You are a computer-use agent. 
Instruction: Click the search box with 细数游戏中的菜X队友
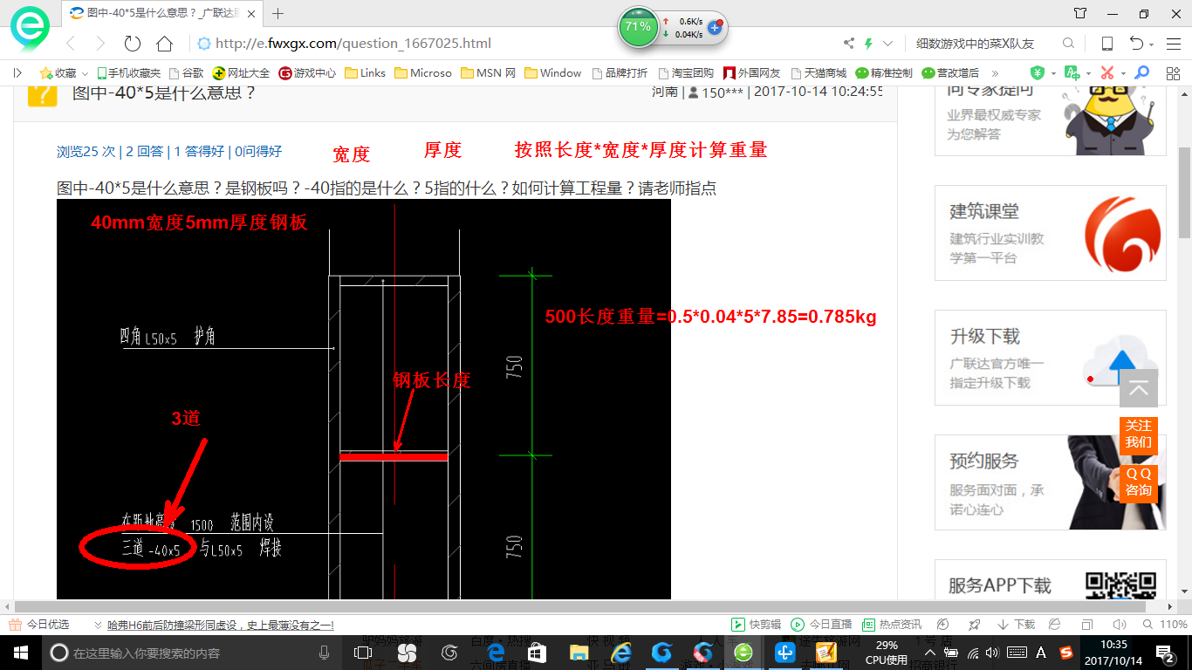click(975, 44)
